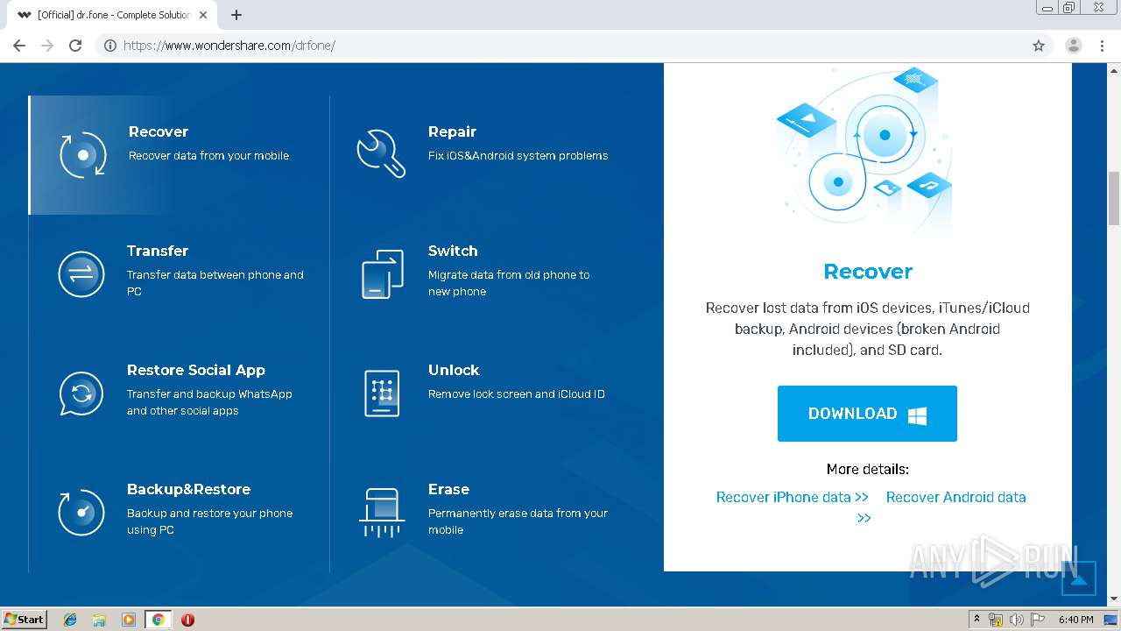Image resolution: width=1121 pixels, height=631 pixels.
Task: Open the Recover iPhone data link
Action: pos(793,497)
